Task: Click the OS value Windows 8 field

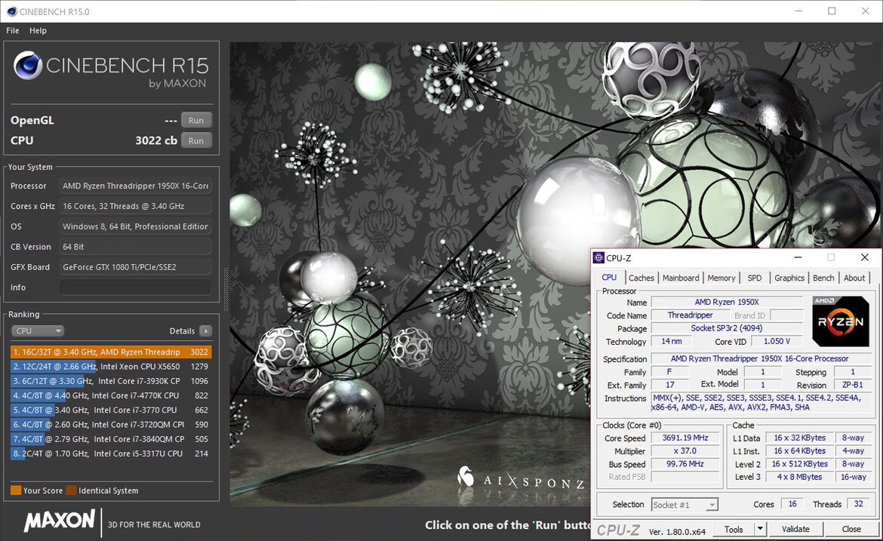Action: coord(135,226)
